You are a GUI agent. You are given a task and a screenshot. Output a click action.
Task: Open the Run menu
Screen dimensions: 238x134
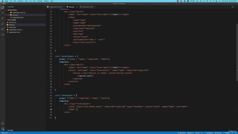(34, 1)
